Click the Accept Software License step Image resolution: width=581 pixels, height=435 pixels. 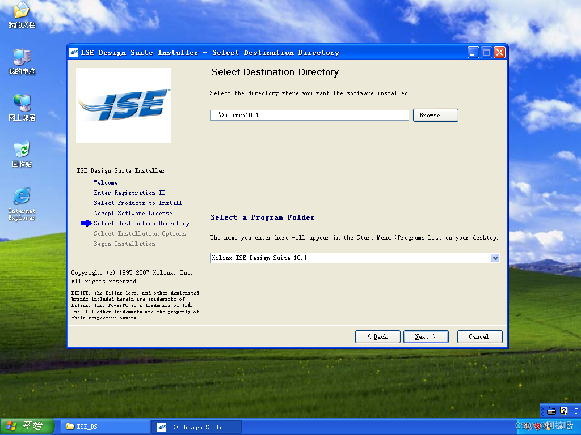pyautogui.click(x=133, y=213)
